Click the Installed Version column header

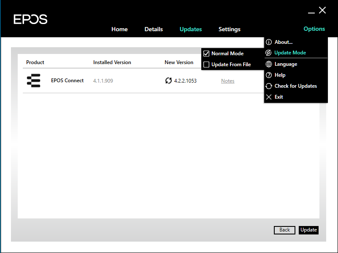pos(112,62)
